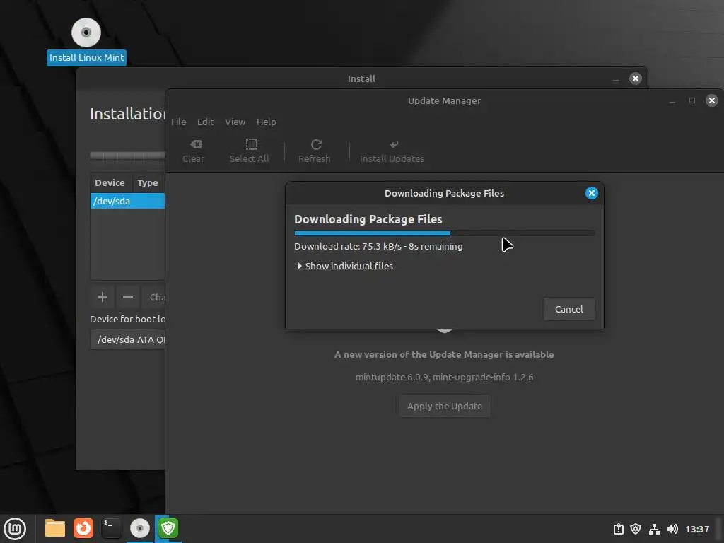Close the Downloading Package Files dialog
This screenshot has height=543, width=724.
pyautogui.click(x=592, y=193)
